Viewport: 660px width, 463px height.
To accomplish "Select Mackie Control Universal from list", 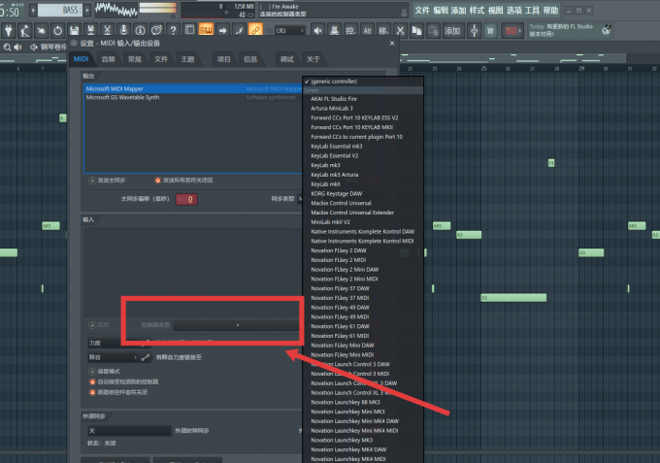I will [341, 203].
